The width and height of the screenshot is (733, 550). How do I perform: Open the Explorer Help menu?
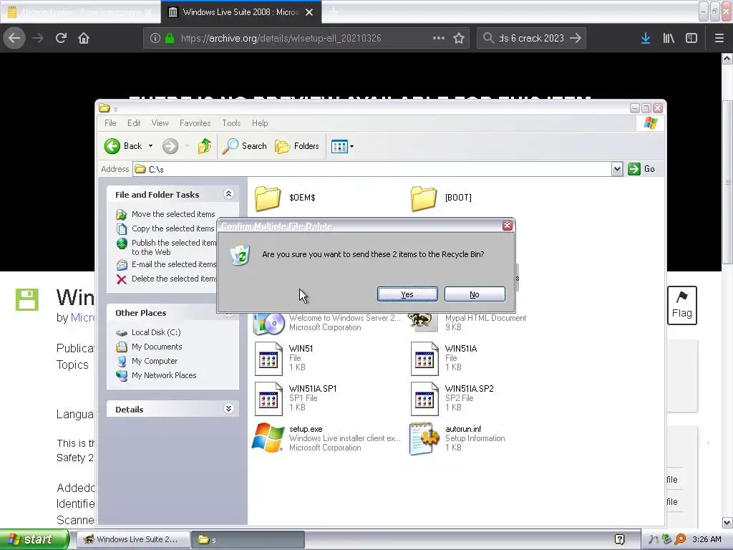[x=260, y=123]
